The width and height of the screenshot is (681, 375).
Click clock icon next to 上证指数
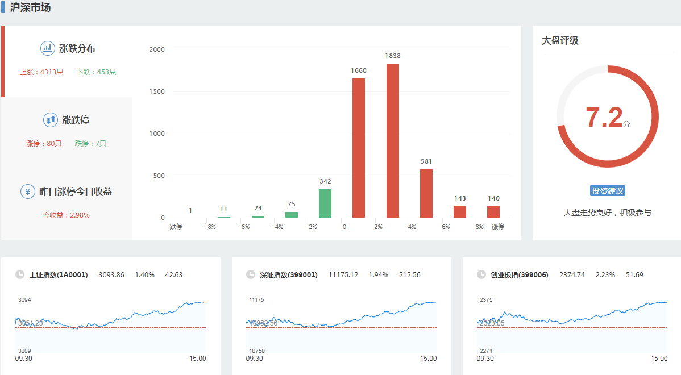(20, 274)
